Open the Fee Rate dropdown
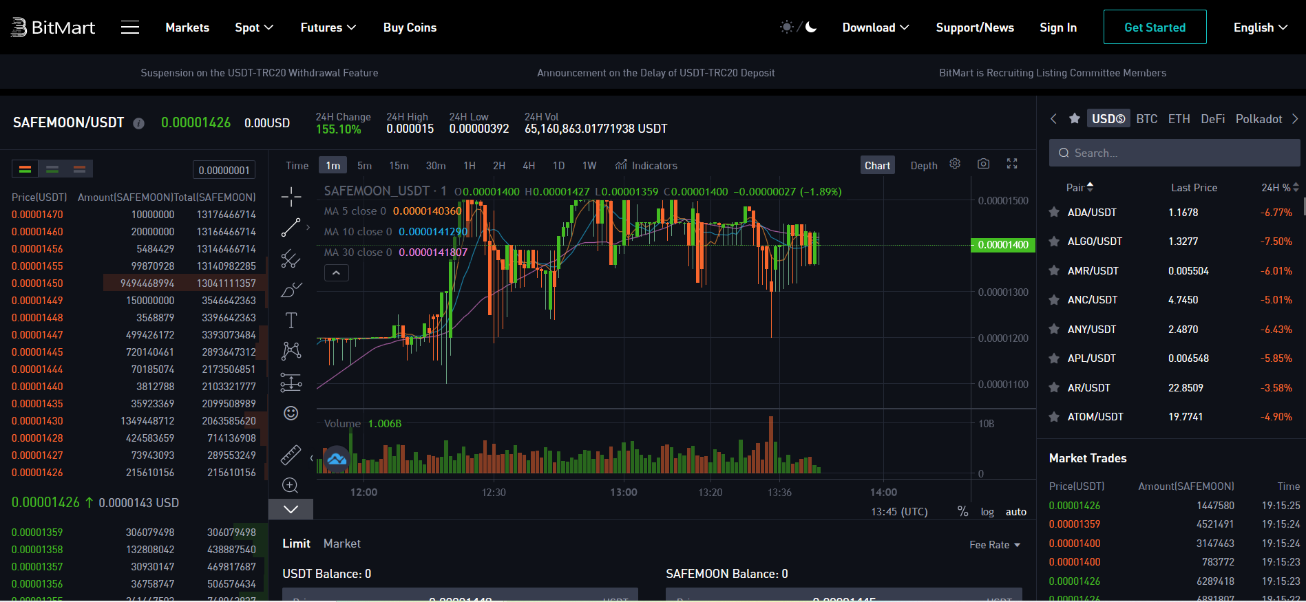This screenshot has width=1306, height=602. point(995,545)
